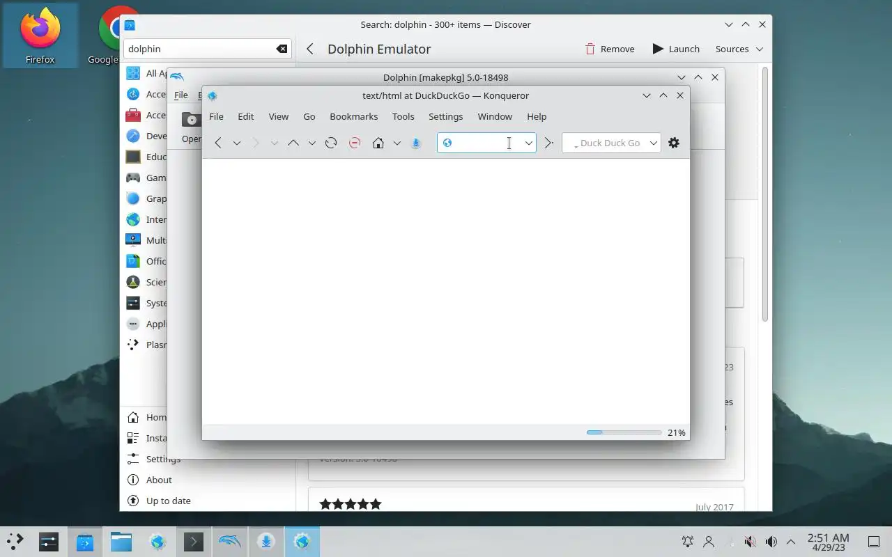Open the Sources dropdown in Discover

[x=739, y=49]
